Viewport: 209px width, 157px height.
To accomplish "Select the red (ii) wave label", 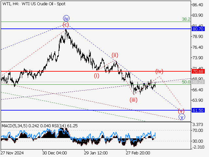I will 115,55.
